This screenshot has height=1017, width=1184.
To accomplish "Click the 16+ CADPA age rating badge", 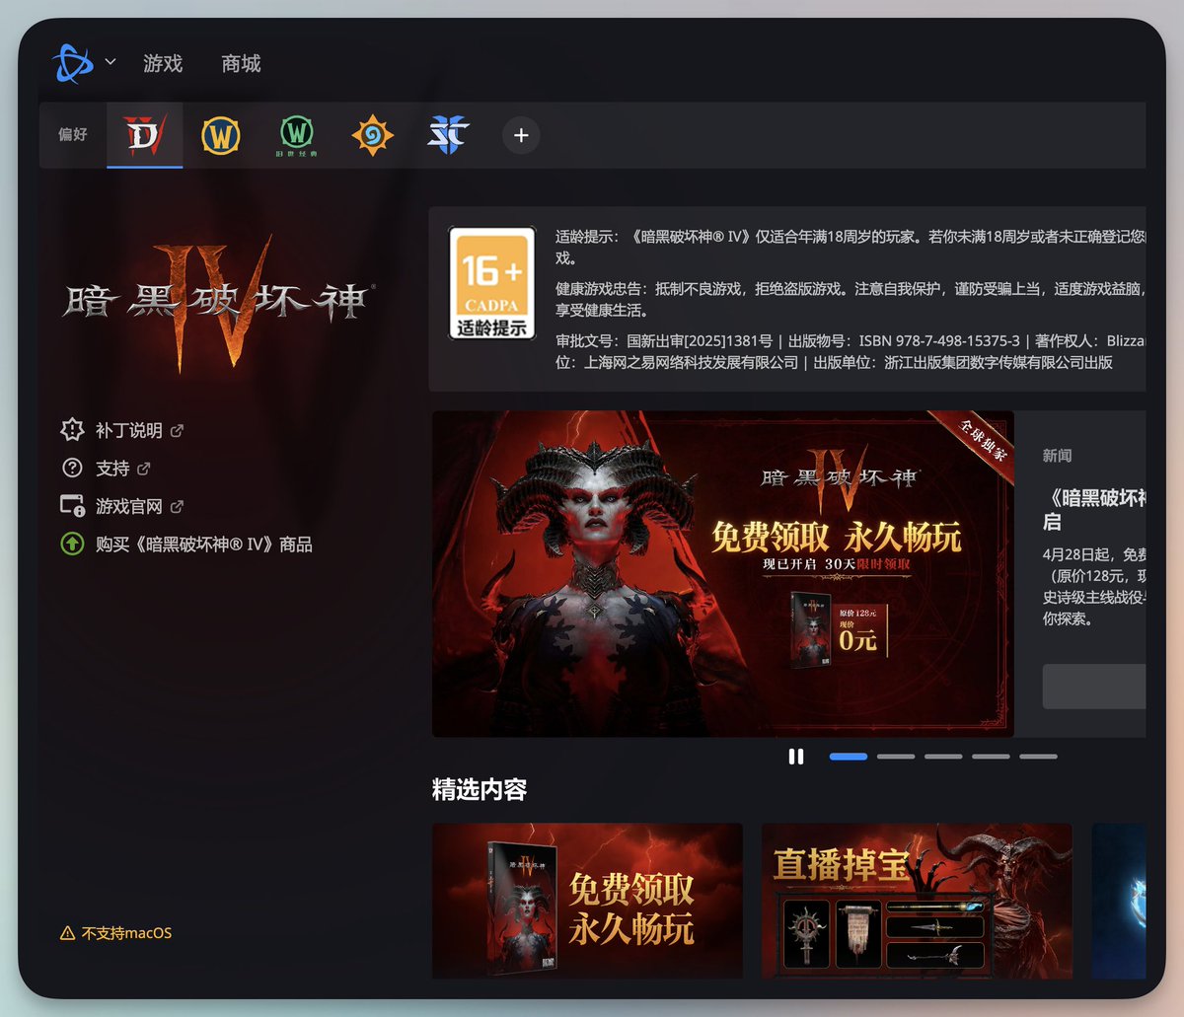I will tap(492, 283).
